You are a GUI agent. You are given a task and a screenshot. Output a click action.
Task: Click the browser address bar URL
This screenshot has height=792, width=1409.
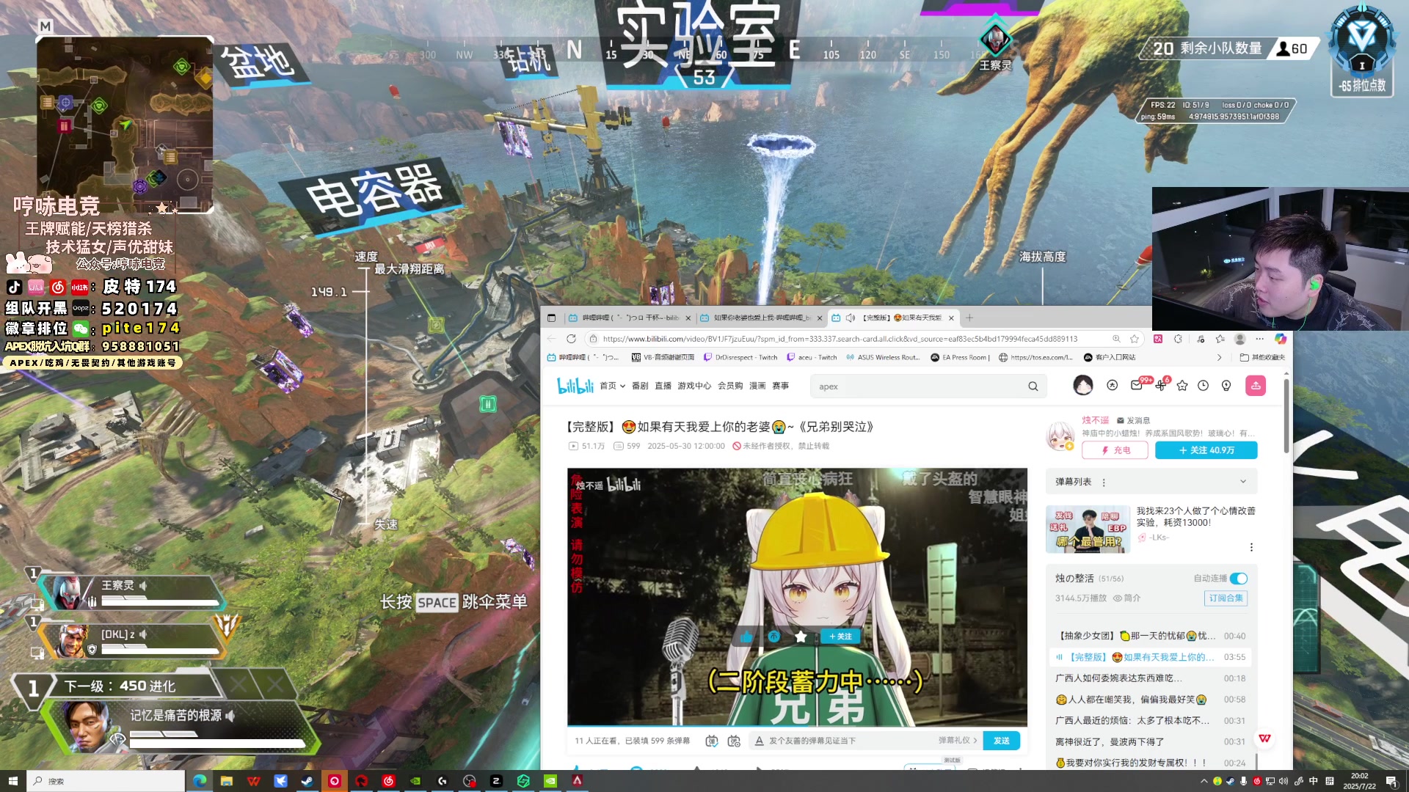tap(840, 339)
